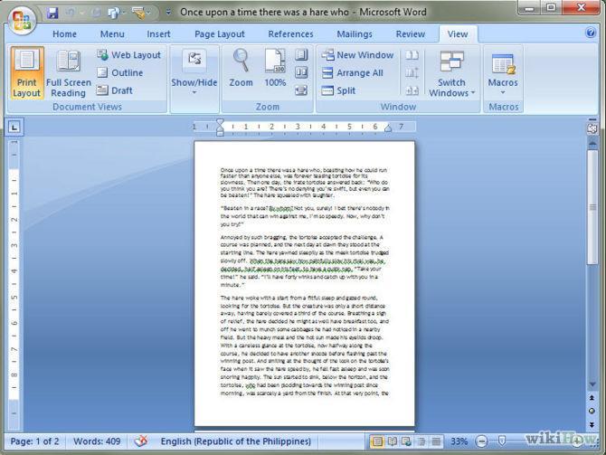
Task: Click the scroll down arrow
Action: point(592,384)
